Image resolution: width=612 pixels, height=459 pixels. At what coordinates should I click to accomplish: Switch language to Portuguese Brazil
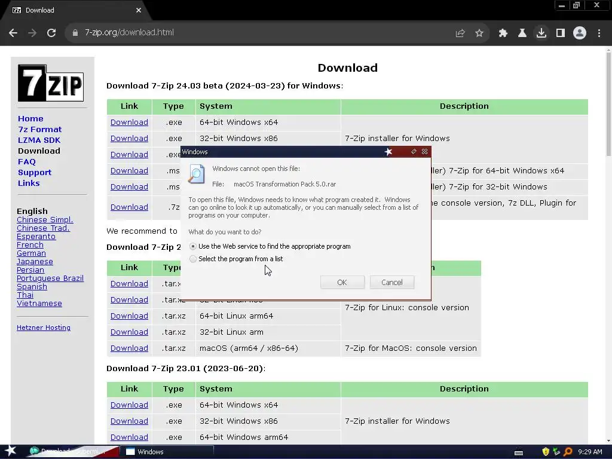(50, 279)
